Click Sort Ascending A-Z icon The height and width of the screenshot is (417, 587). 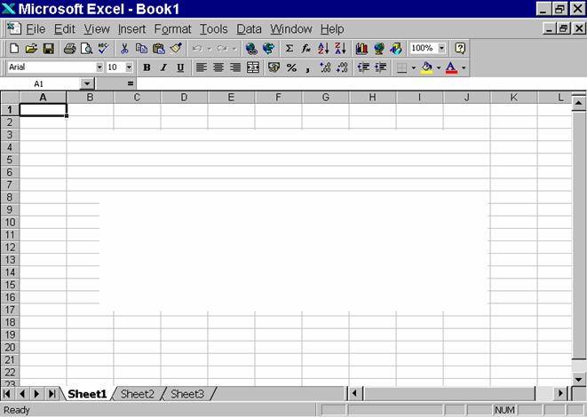(x=323, y=49)
